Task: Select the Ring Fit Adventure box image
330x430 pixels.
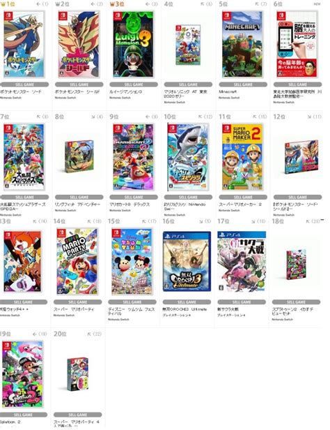Action: click(79, 156)
